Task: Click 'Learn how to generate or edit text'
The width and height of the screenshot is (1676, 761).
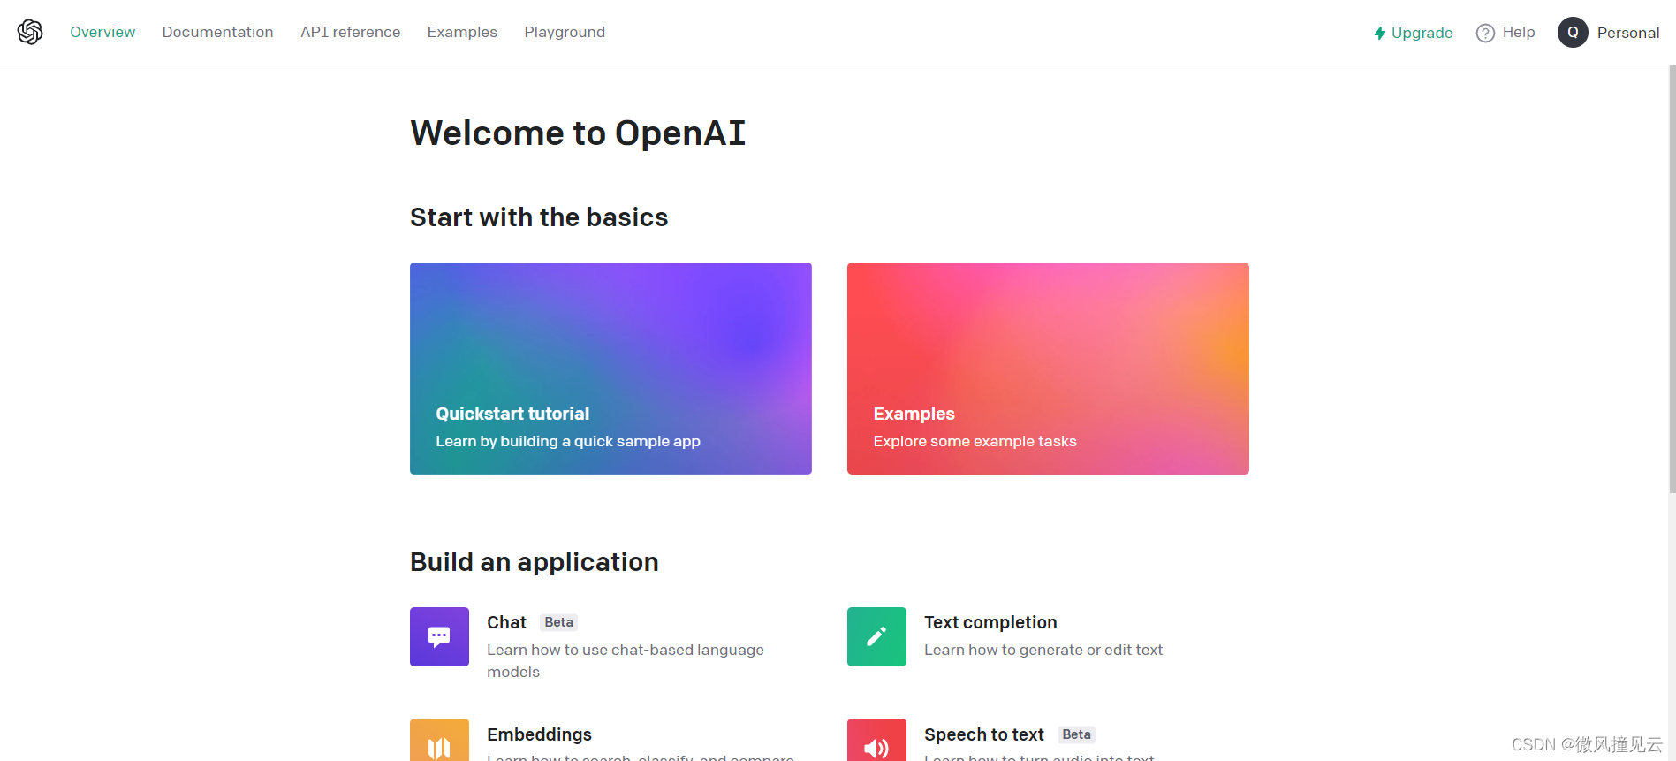Action: 1043,650
